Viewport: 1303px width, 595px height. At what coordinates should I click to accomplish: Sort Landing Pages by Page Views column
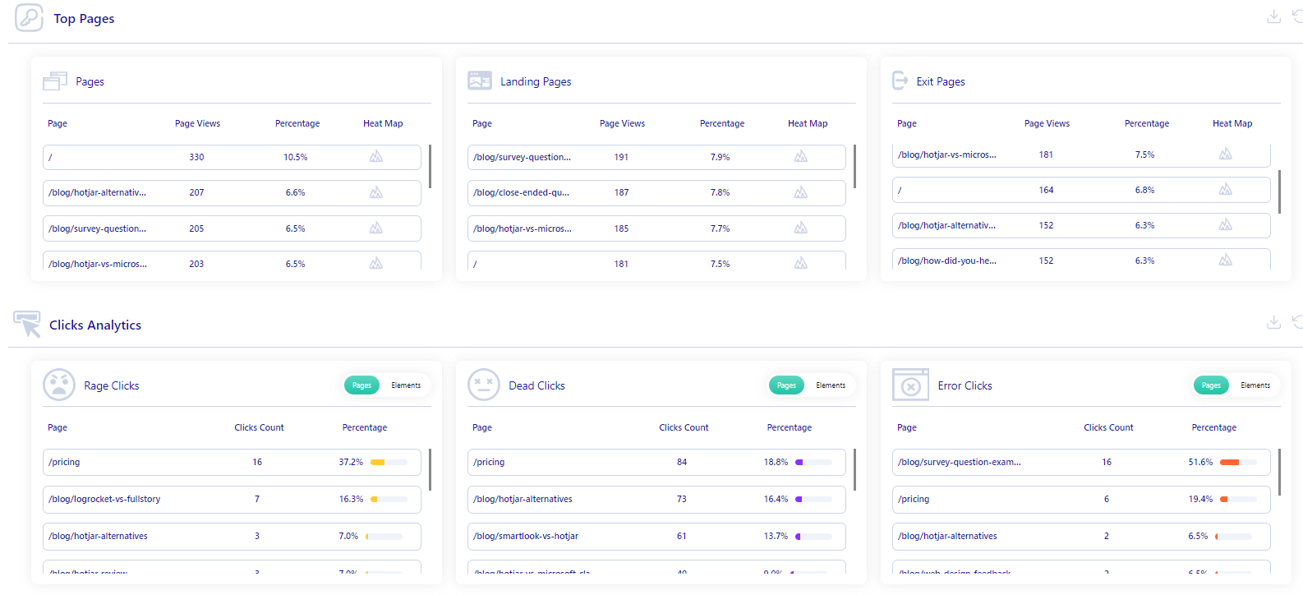pos(622,123)
